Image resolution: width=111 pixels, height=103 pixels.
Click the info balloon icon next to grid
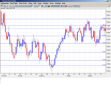(44, 6)
